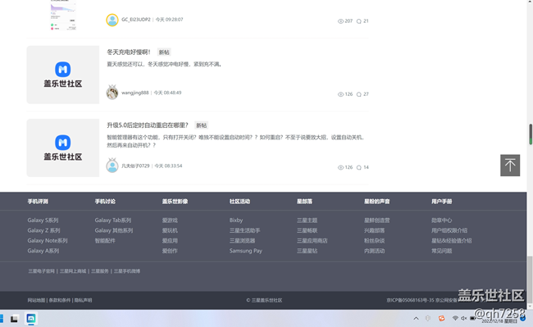
Task: Open avatar of user 凡夫俗子0729
Action: [112, 166]
